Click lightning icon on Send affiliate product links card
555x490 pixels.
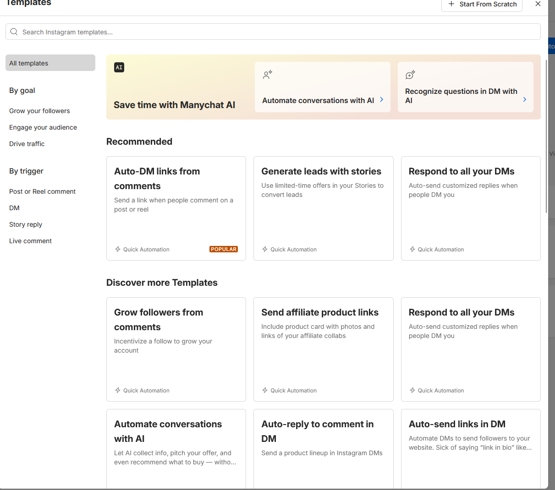265,390
